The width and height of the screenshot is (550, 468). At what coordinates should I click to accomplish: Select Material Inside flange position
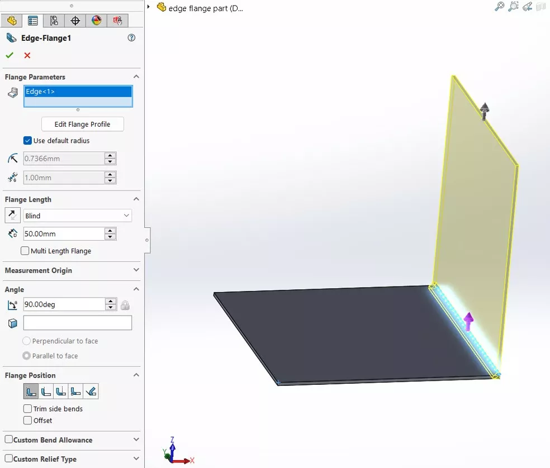coord(31,391)
